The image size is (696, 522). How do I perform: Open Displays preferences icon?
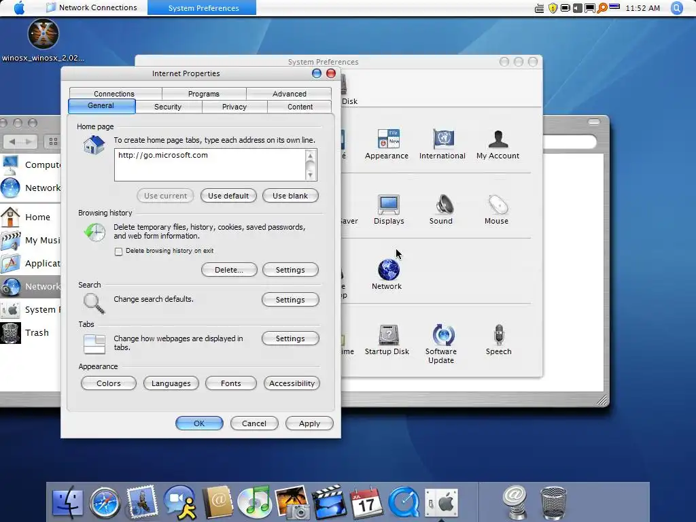point(388,209)
